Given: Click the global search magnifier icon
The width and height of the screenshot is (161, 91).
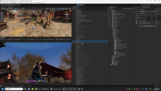Looking at the screenshot, I should click(x=145, y=5).
